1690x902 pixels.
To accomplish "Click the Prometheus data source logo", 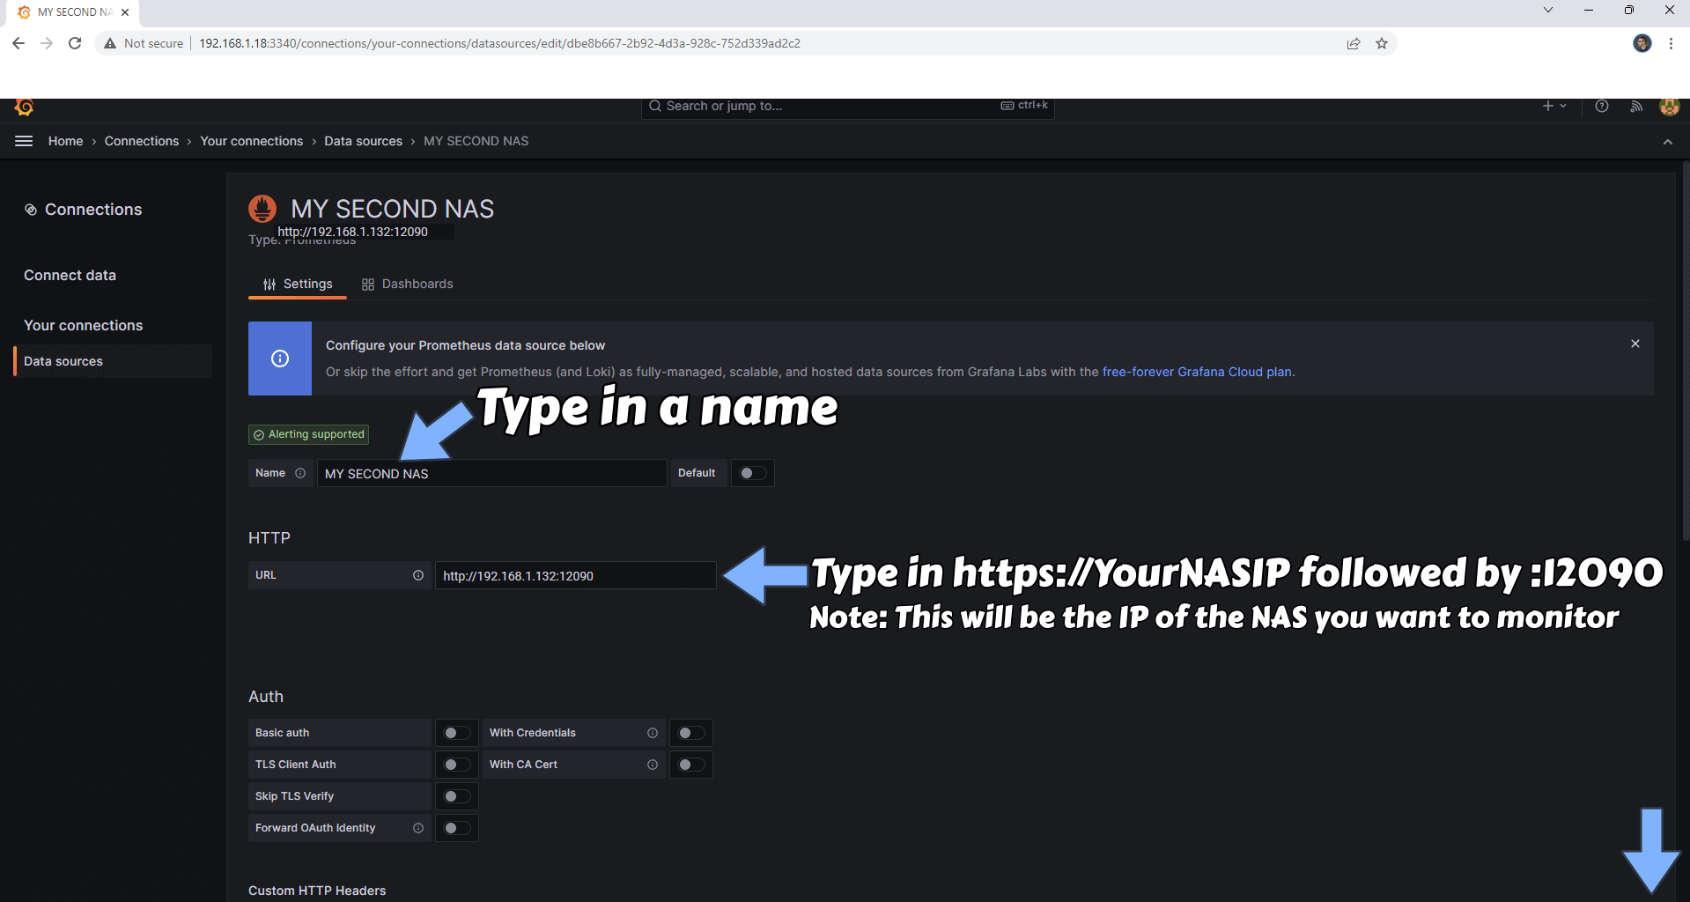I will click(x=262, y=209).
